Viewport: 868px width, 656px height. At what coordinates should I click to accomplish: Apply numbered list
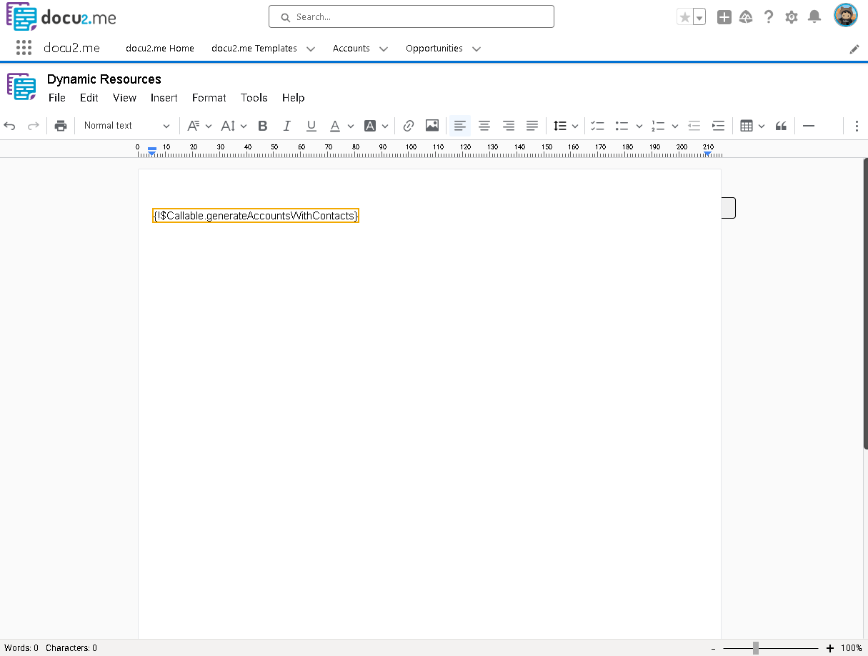(658, 126)
